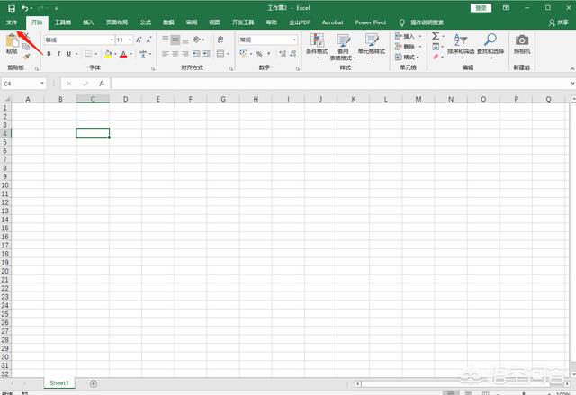Image resolution: width=576 pixels, height=395 pixels.
Task: Click the Sign in (登录) button
Action: (481, 8)
